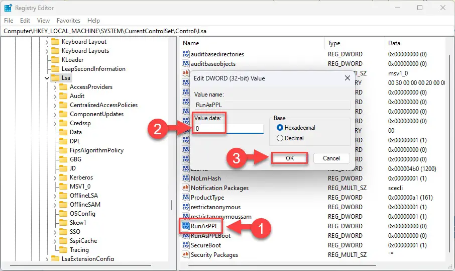Expand the Keyboard Layout key
This screenshot has height=271, width=455.
pyautogui.click(x=47, y=42)
